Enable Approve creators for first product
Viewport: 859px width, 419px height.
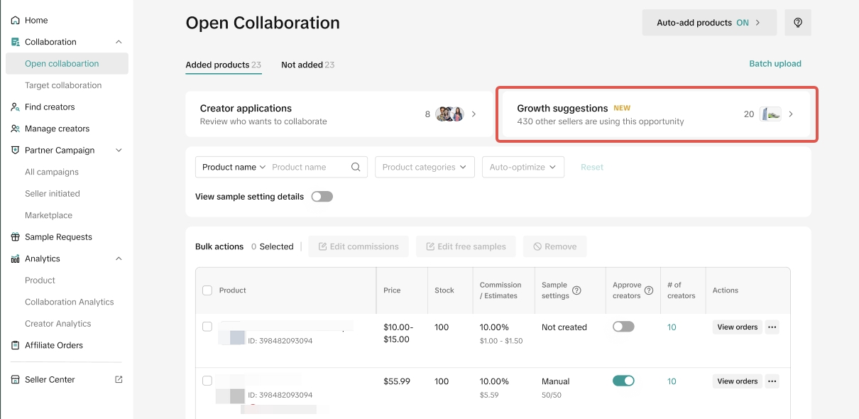(x=623, y=327)
